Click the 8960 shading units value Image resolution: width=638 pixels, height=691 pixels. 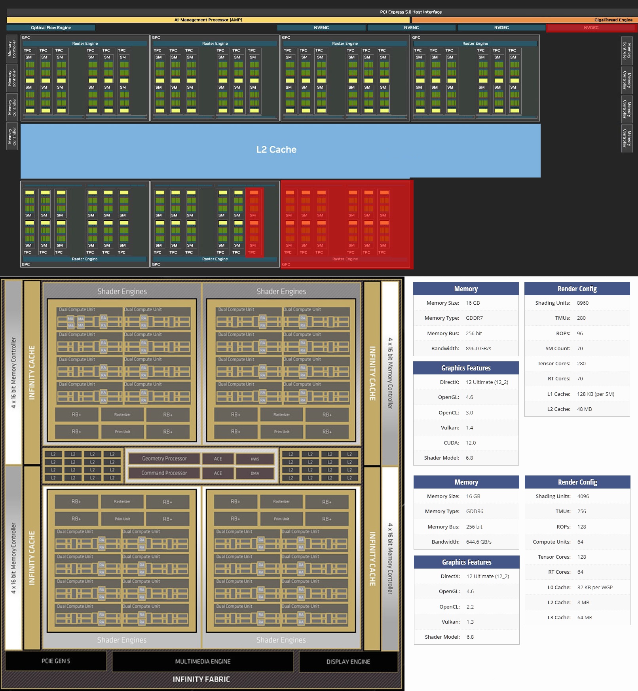tap(583, 303)
